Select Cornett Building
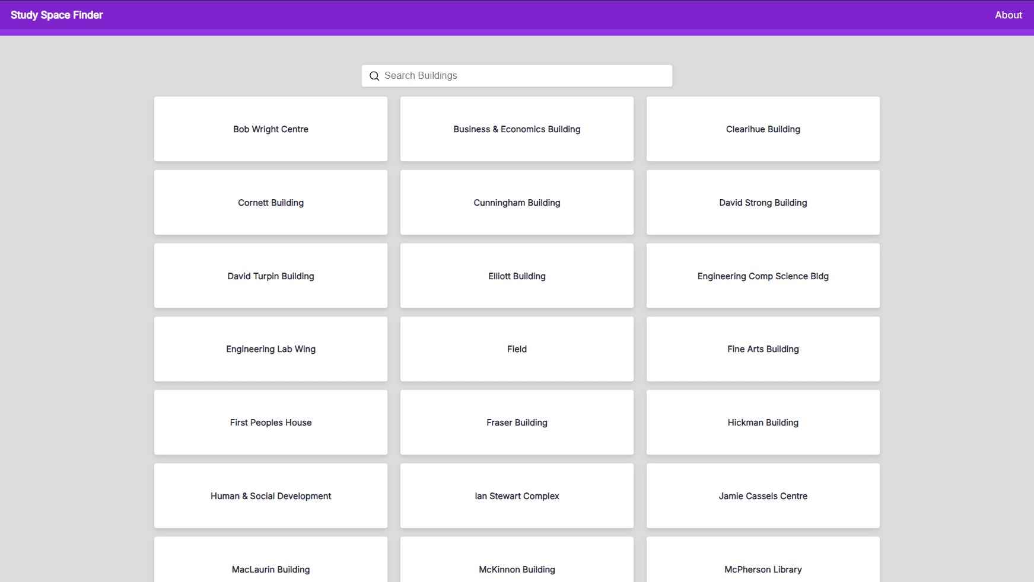Viewport: 1034px width, 582px height. [271, 202]
